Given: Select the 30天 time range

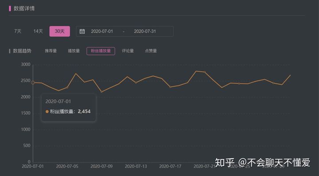Looking at the screenshot, I should (x=60, y=31).
